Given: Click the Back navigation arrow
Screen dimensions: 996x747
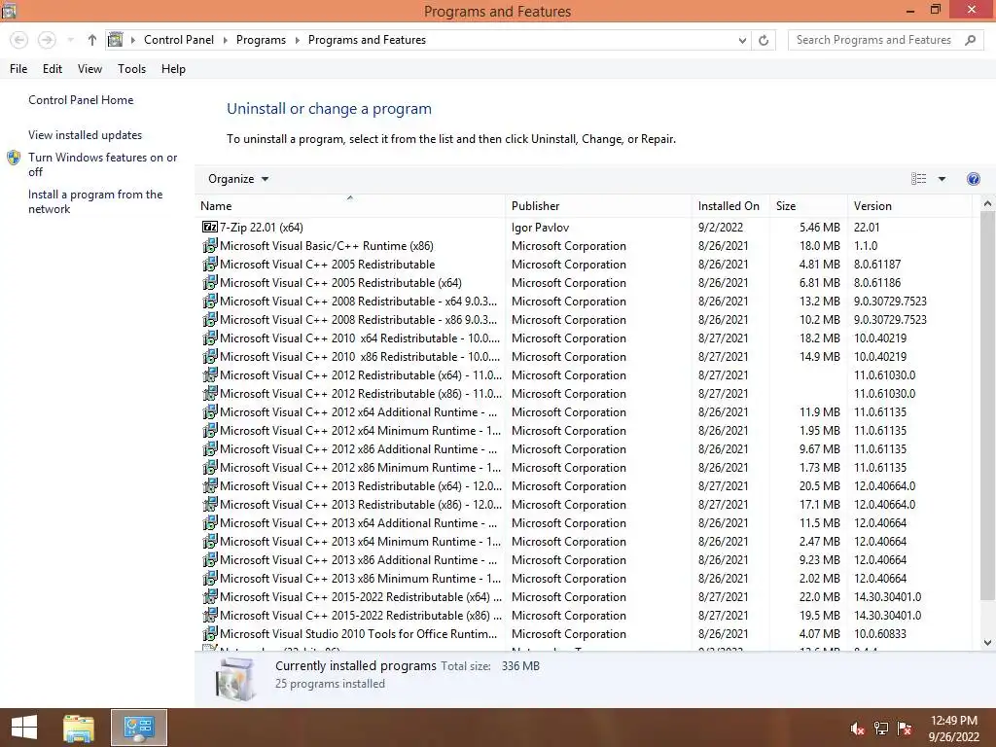Looking at the screenshot, I should pyautogui.click(x=19, y=40).
